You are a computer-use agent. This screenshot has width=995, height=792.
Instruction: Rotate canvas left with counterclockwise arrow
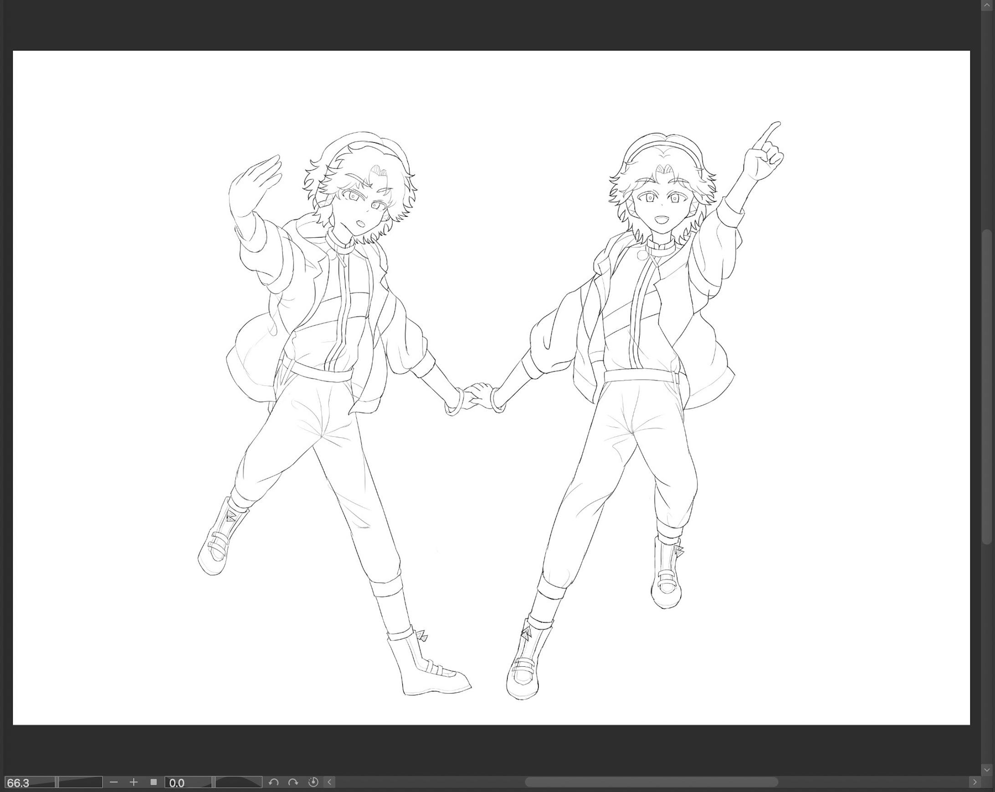(274, 782)
